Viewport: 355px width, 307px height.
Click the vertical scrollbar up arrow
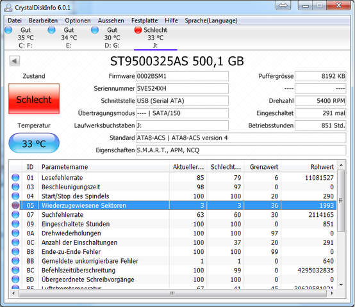[341, 166]
